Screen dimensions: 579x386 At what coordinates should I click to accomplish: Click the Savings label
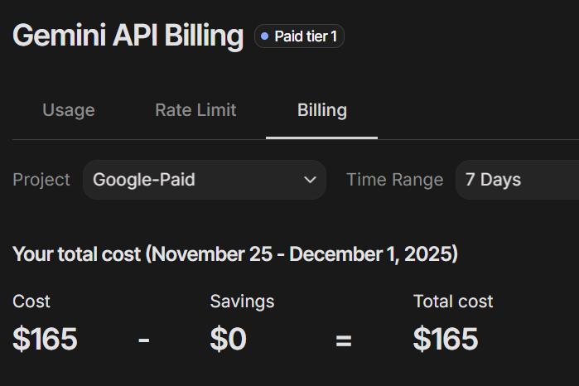[242, 302]
